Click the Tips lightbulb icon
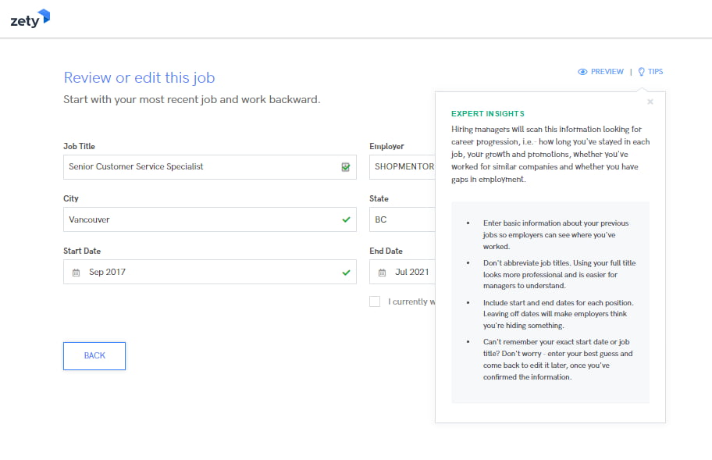Image resolution: width=712 pixels, height=460 pixels. pos(641,72)
